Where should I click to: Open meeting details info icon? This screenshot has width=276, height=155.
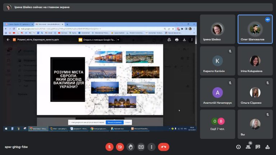tap(238, 147)
